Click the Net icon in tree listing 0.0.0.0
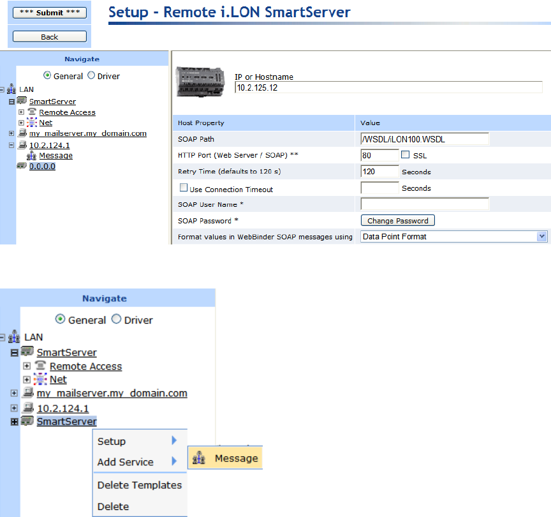The height and width of the screenshot is (517, 551). coord(32,123)
